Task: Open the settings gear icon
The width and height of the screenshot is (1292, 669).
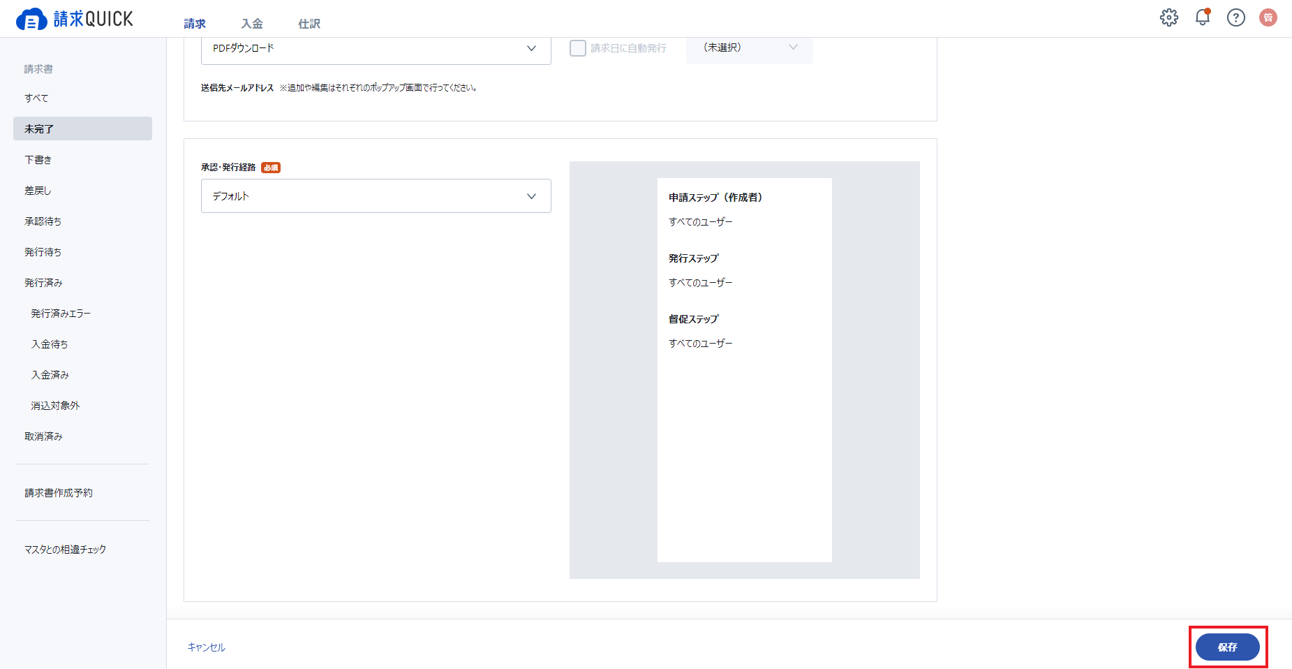Action: coord(1169,17)
